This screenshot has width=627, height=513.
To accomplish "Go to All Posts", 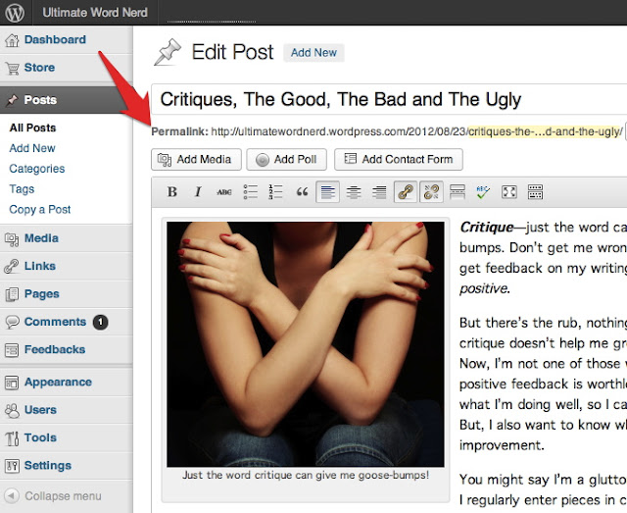I will click(32, 128).
